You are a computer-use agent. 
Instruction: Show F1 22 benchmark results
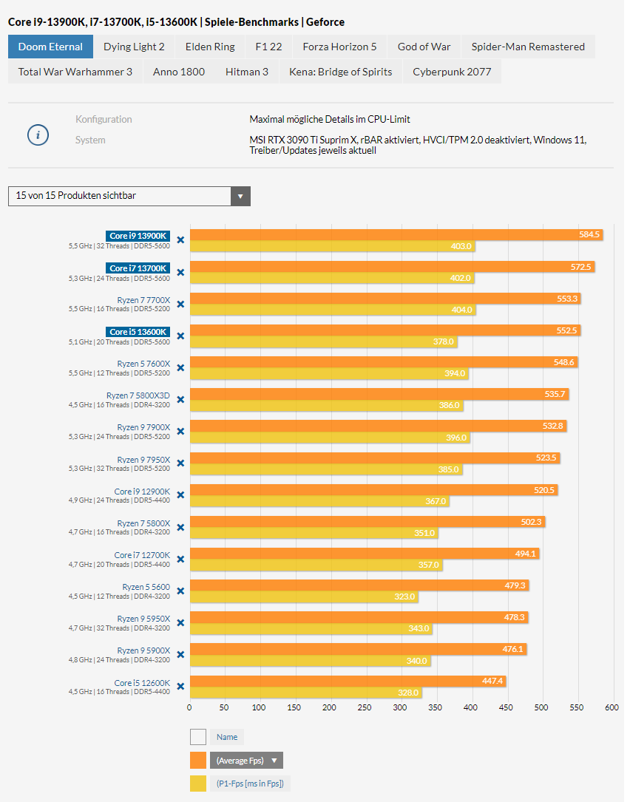[268, 47]
